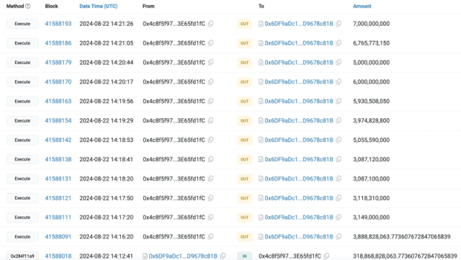Viewport: 461px width, 260px height.
Task: Click contract file icon in block 41588121 row
Action: click(261, 198)
